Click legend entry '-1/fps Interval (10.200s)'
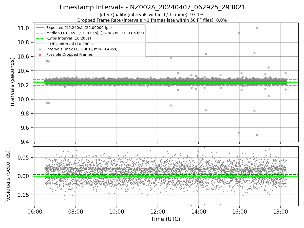Viewport: 304px width, 228px height. [x=68, y=38]
